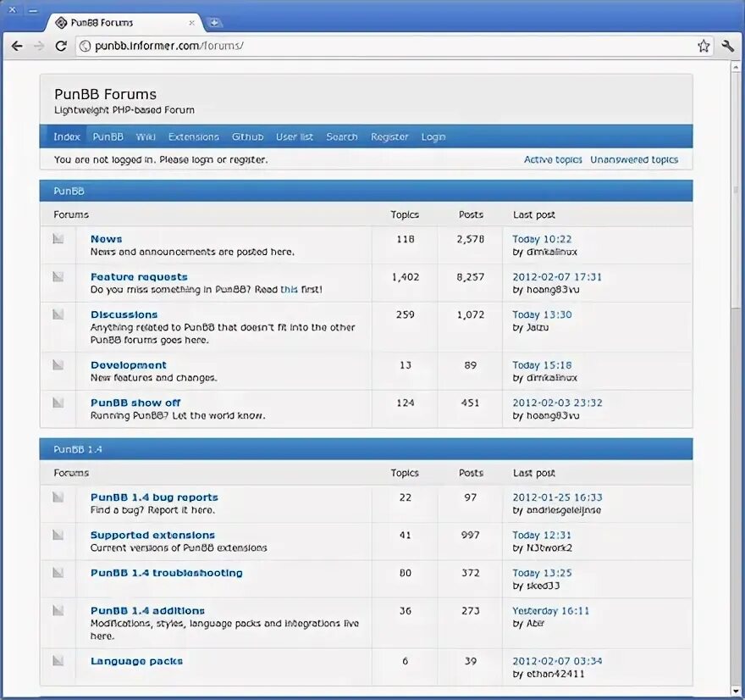Viewport: 745px width, 700px height.
Task: Open last post Yesterday 16:11
Action: (550, 611)
